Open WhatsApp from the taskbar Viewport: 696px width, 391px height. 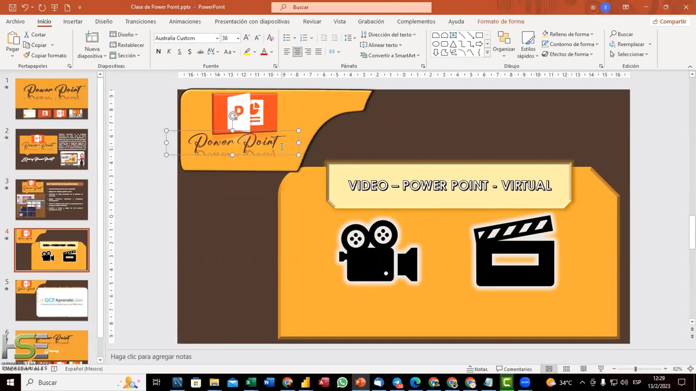tap(342, 382)
